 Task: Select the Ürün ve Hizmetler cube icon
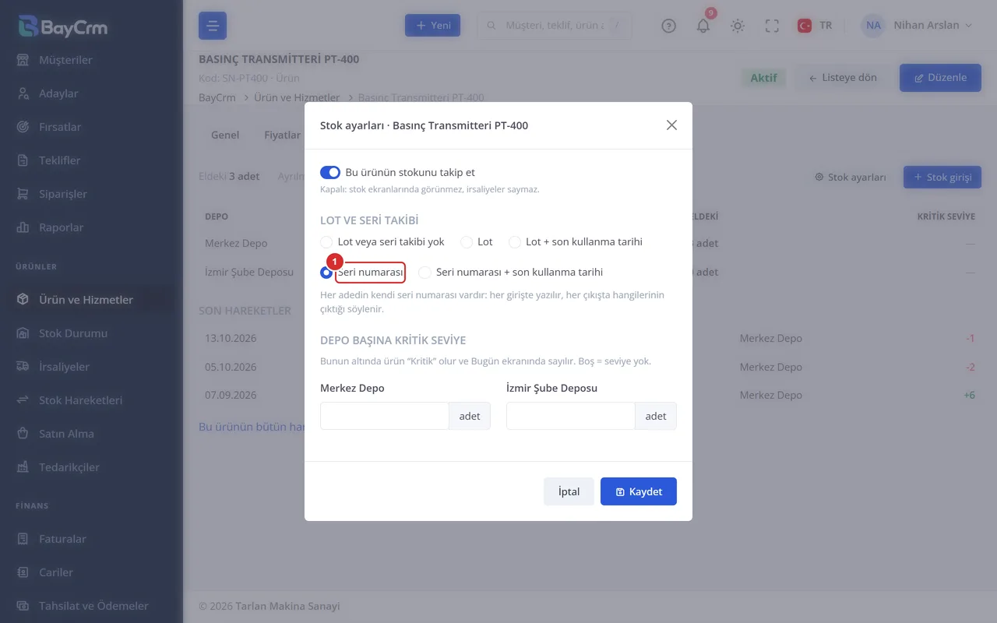coord(23,300)
